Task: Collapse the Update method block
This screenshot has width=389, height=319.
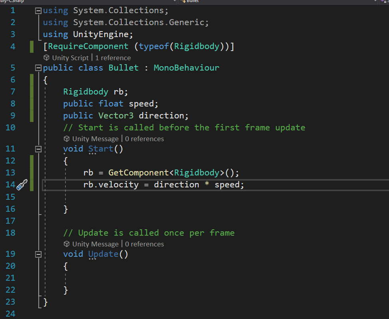Action: pyautogui.click(x=38, y=254)
